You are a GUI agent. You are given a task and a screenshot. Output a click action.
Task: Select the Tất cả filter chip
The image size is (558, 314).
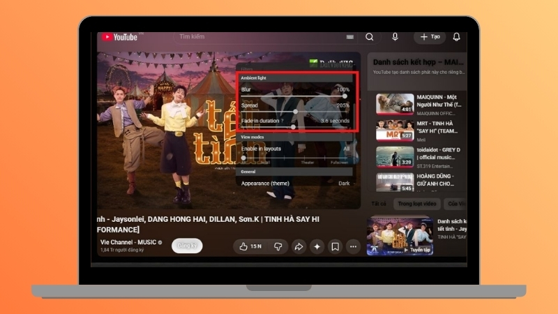[379, 204]
